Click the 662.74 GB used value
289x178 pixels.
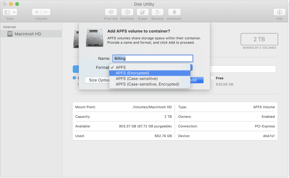click(163, 136)
